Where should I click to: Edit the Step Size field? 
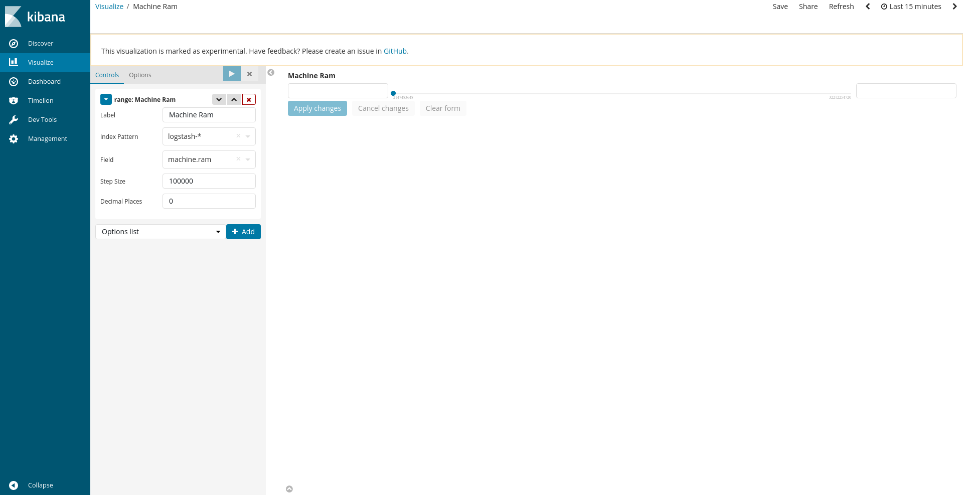[209, 181]
